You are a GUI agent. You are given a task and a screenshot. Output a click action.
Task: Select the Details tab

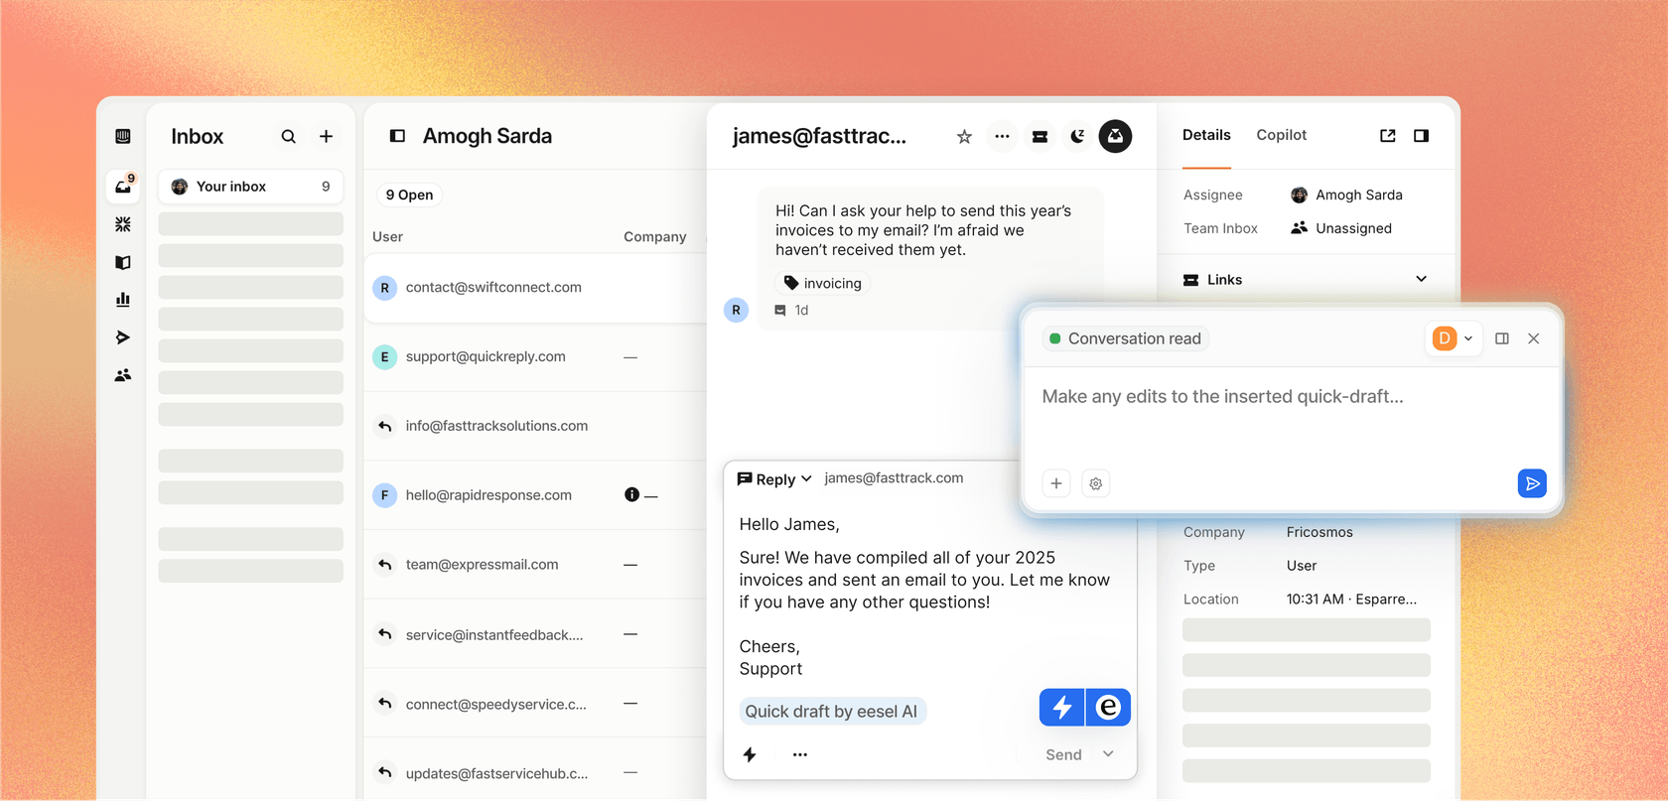(1206, 135)
